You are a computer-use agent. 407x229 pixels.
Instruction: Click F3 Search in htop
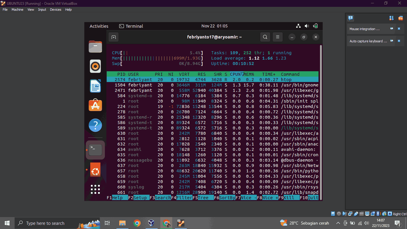click(160, 198)
